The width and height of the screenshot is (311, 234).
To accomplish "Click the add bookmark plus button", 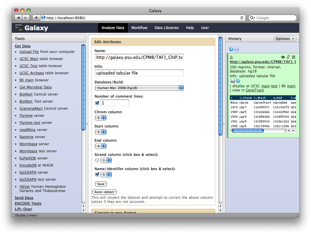I will click(x=36, y=18).
